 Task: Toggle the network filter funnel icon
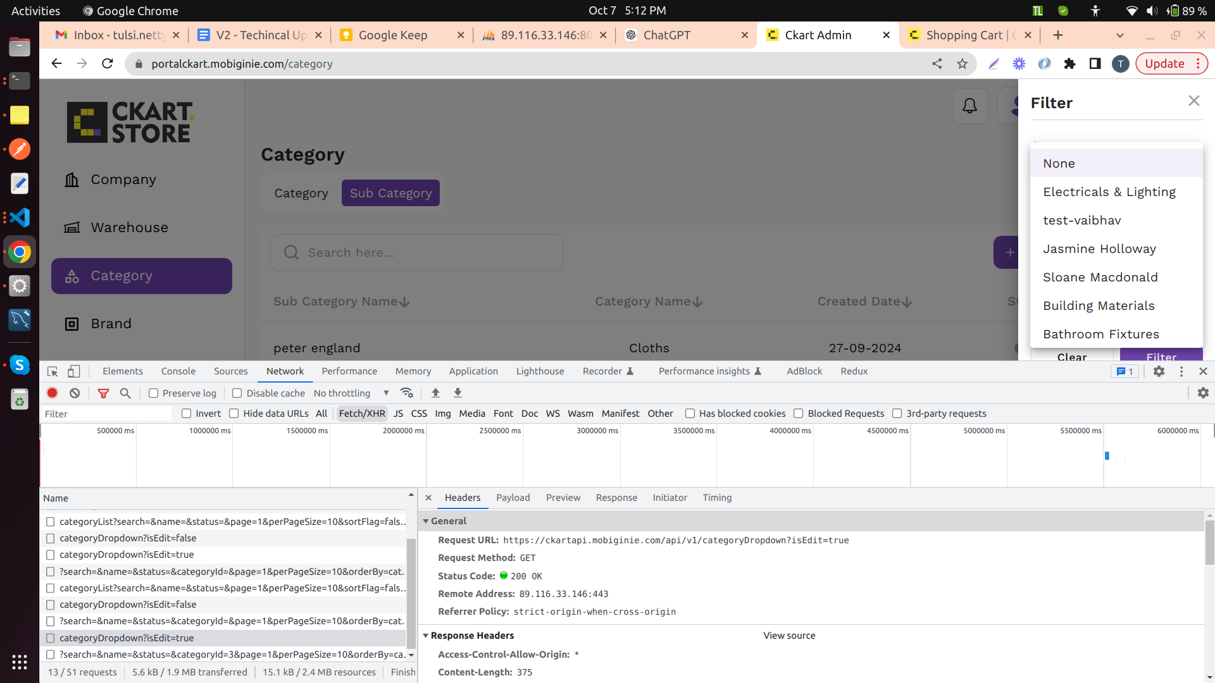pyautogui.click(x=103, y=393)
